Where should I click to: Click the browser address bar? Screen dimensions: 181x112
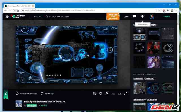click(89, 10)
